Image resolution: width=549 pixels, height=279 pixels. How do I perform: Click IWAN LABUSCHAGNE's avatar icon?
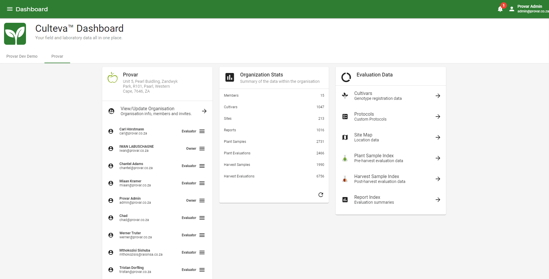click(x=111, y=149)
